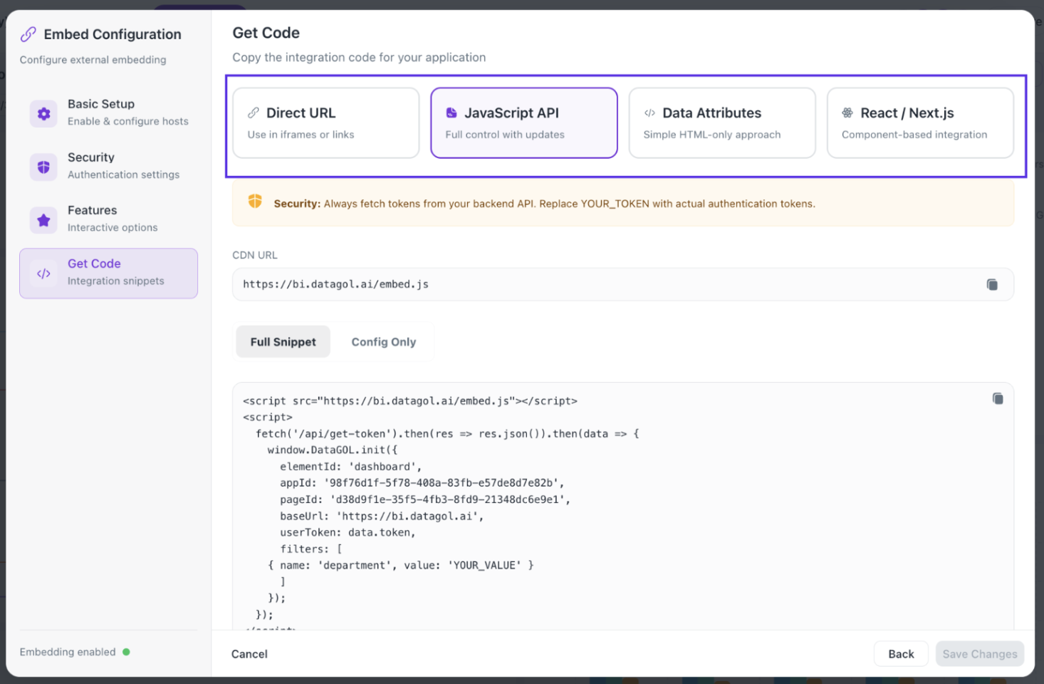Screen dimensions: 1044x684
Task: Click the React atom icon
Action: [x=847, y=113]
